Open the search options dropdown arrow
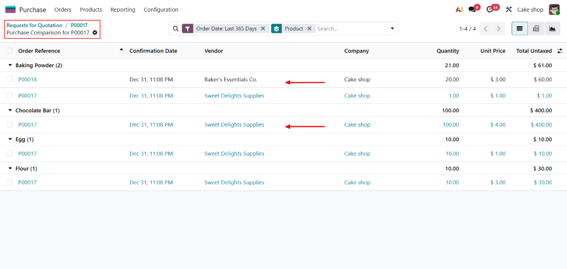The image size is (567, 269). (x=393, y=29)
